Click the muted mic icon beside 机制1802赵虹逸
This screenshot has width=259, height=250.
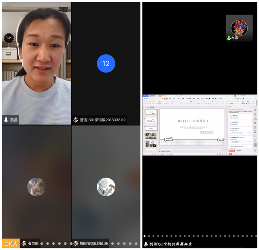(x=76, y=243)
